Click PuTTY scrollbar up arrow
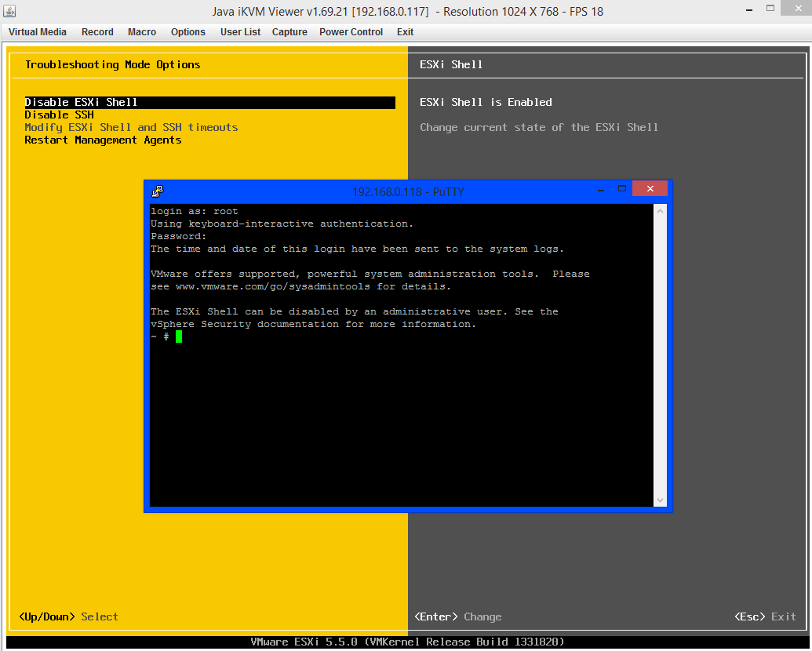812x651 pixels. tap(660, 211)
